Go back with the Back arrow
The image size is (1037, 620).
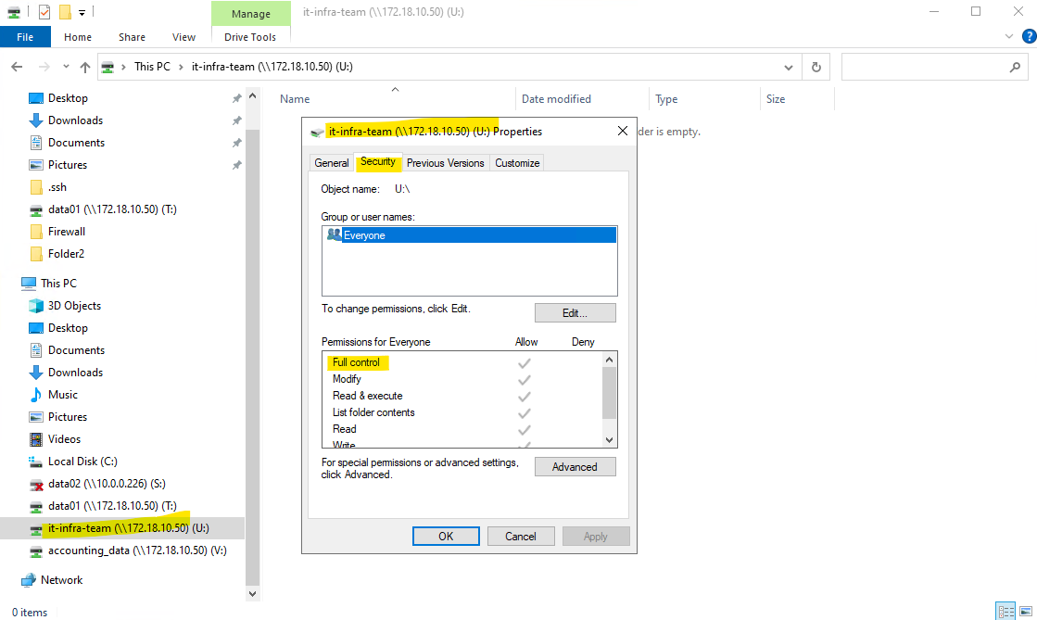(18, 67)
